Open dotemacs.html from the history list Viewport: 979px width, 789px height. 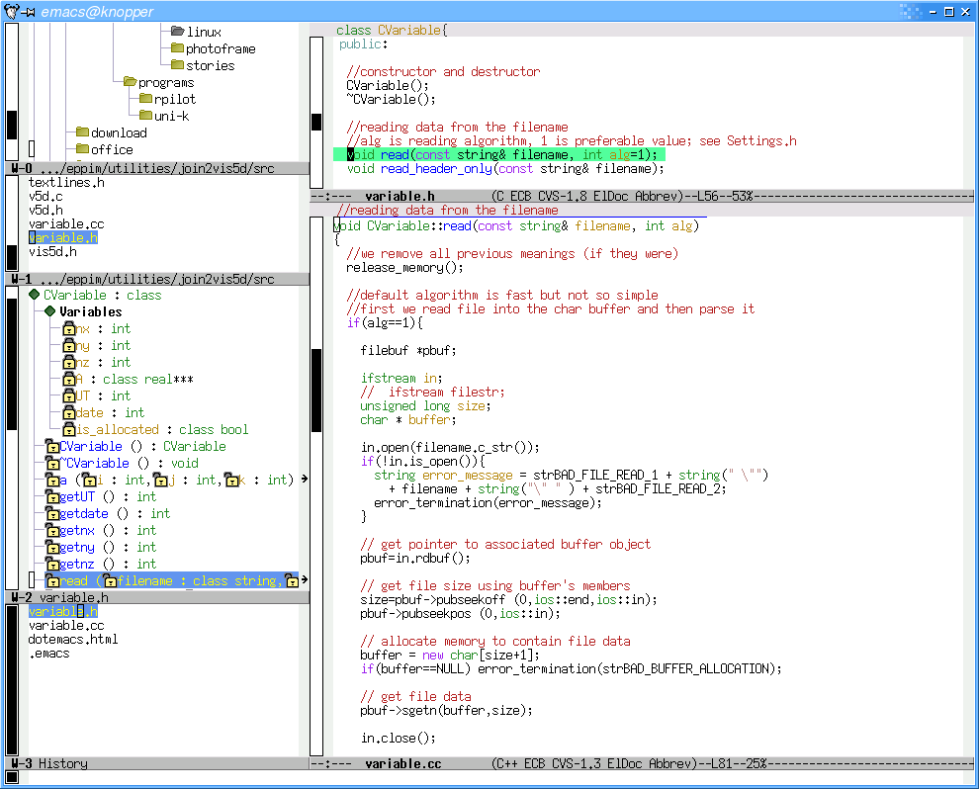[x=72, y=640]
